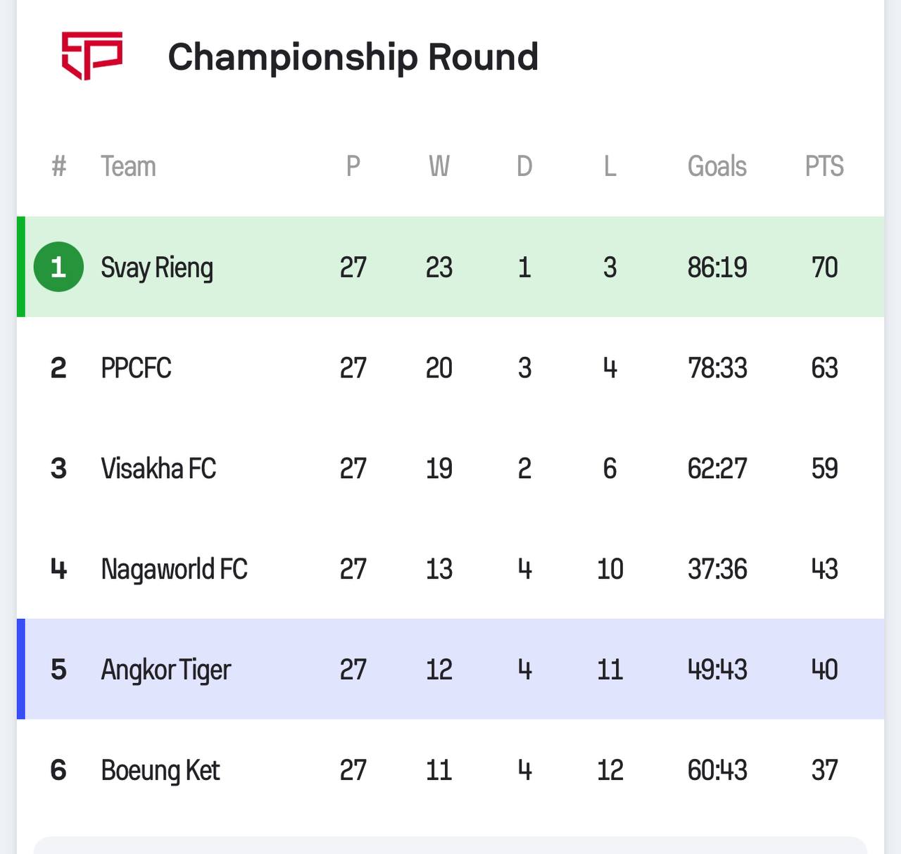The height and width of the screenshot is (854, 901).
Task: Click the L losses column header
Action: pyautogui.click(x=610, y=167)
